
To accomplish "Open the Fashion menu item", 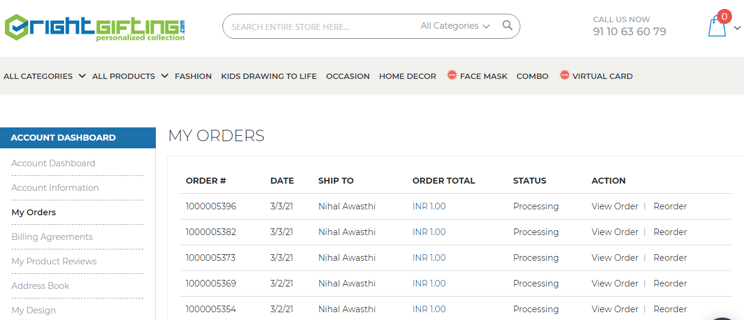I will point(193,76).
